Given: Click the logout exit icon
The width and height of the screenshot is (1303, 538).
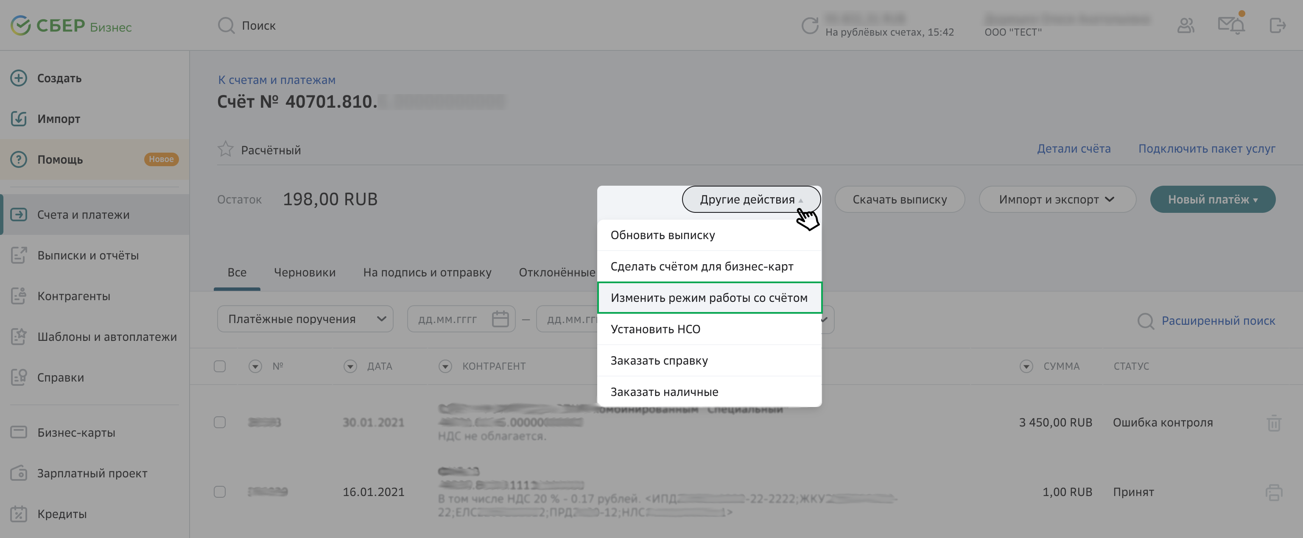Looking at the screenshot, I should tap(1277, 25).
